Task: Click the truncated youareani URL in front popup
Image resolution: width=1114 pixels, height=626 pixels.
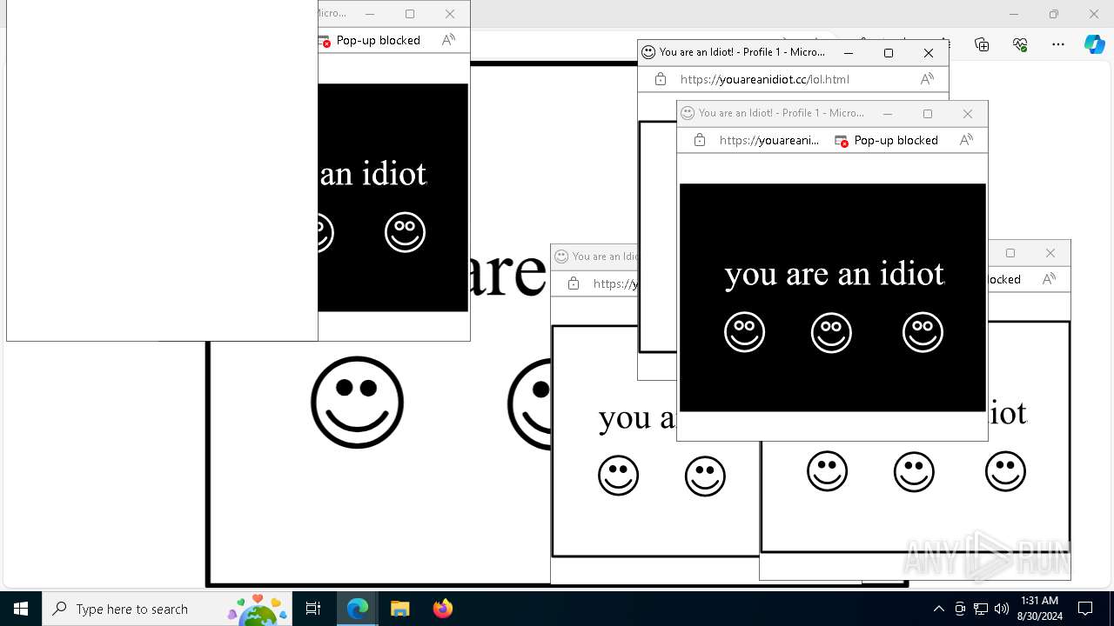Action: tap(769, 140)
